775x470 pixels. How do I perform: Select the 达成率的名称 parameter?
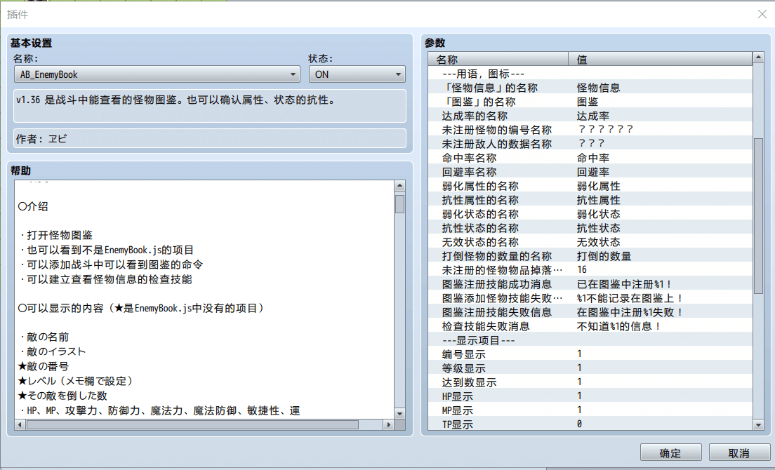tap(590, 116)
